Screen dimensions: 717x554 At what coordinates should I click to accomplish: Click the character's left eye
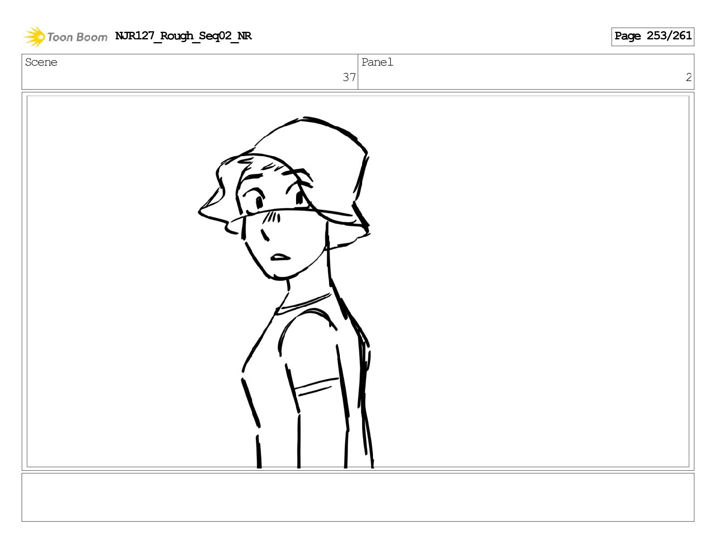pyautogui.click(x=299, y=197)
